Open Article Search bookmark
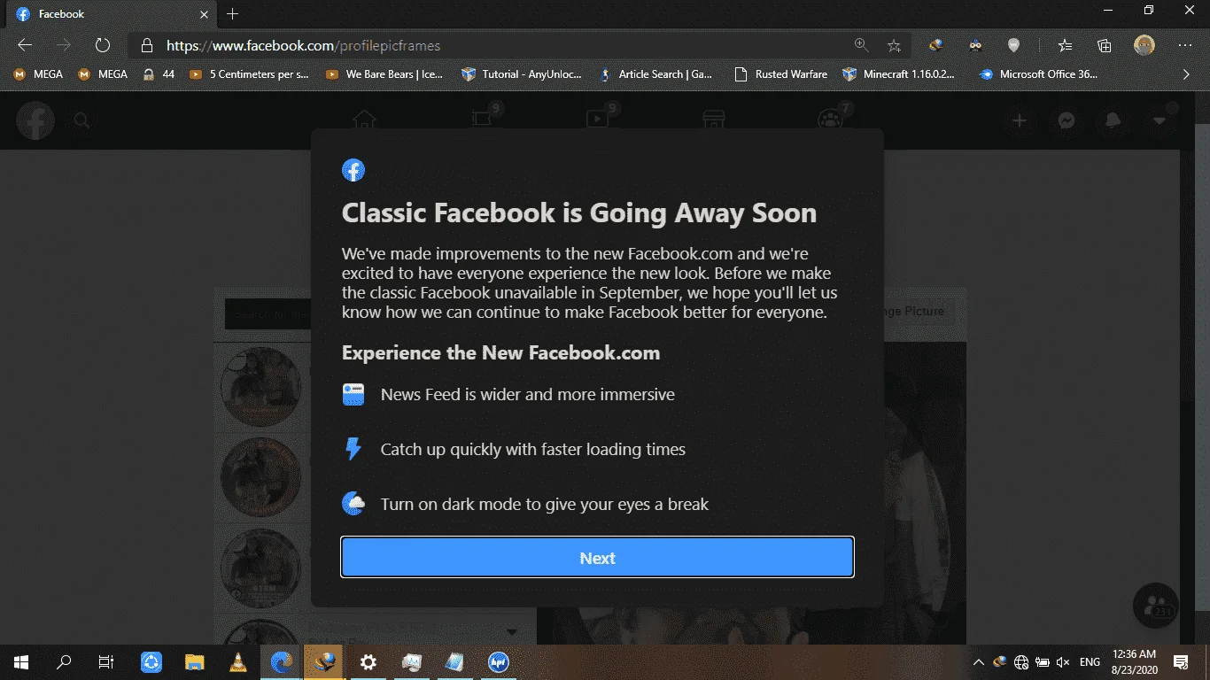Viewport: 1210px width, 680px height. (x=655, y=74)
